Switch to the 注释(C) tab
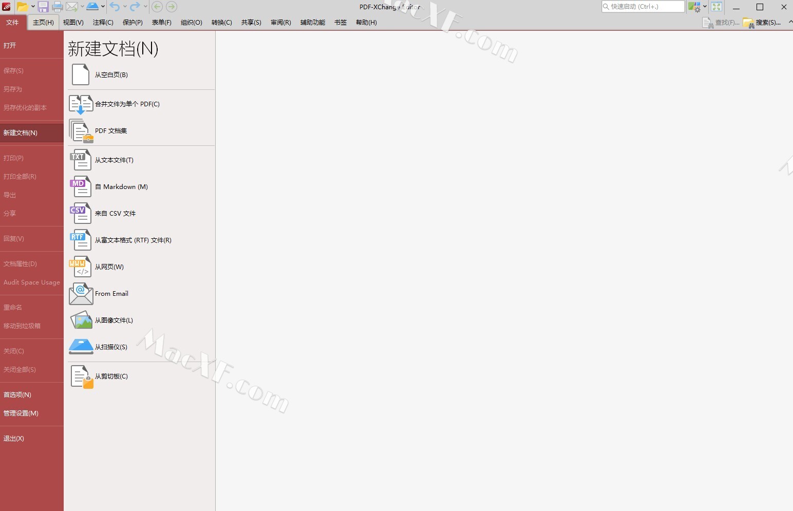 (x=103, y=23)
